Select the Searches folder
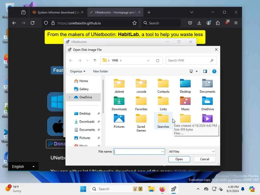 (163, 121)
